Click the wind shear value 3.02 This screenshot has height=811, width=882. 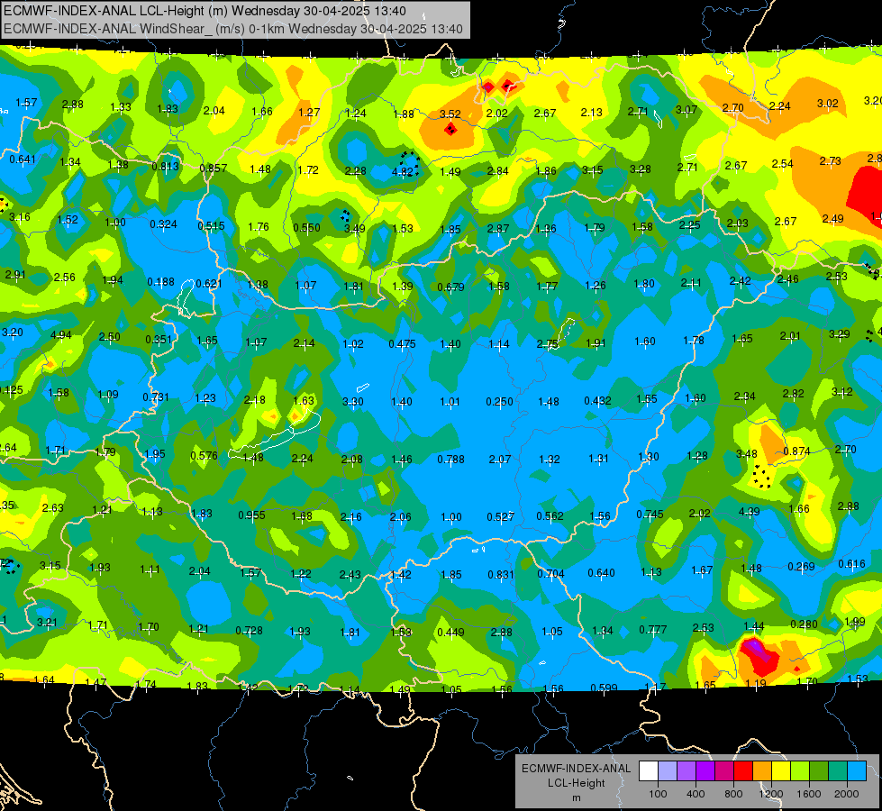pyautogui.click(x=827, y=104)
